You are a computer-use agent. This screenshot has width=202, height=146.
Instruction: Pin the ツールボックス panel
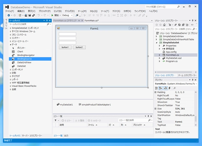pos(47,21)
